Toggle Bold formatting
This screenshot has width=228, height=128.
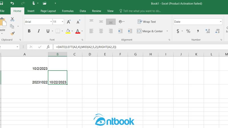[29, 31]
